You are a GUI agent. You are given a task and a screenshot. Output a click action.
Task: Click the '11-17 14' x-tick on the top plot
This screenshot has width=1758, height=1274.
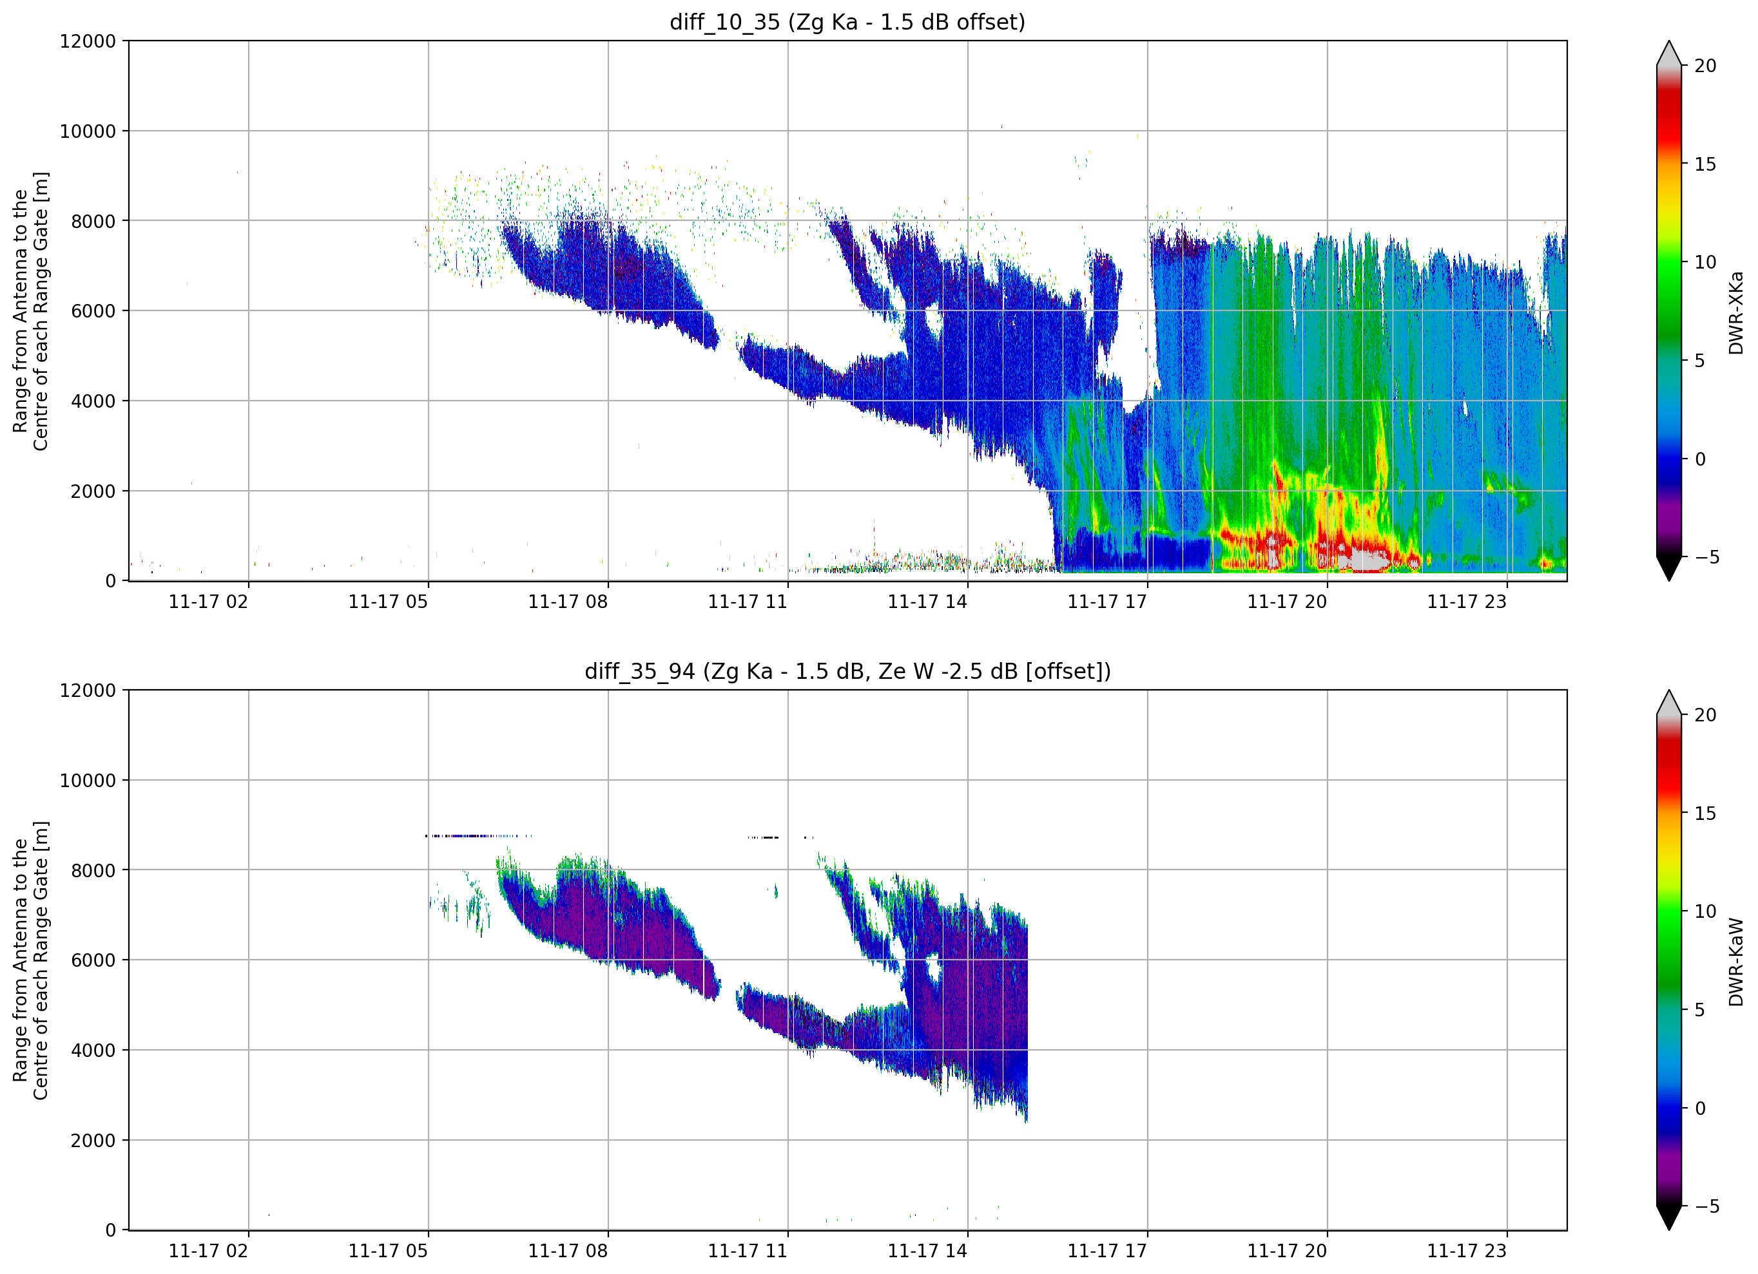[928, 602]
